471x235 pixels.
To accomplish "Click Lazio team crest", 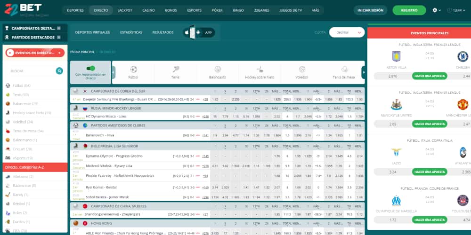I will [x=396, y=152].
